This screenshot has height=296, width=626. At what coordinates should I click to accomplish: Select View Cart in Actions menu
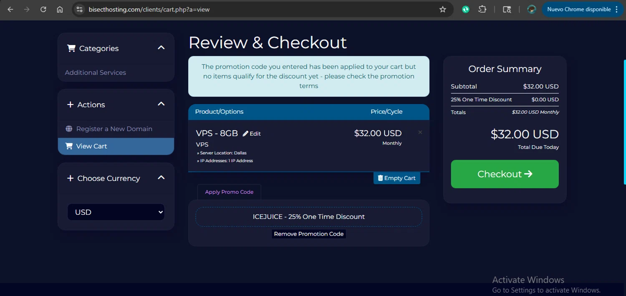[116, 146]
